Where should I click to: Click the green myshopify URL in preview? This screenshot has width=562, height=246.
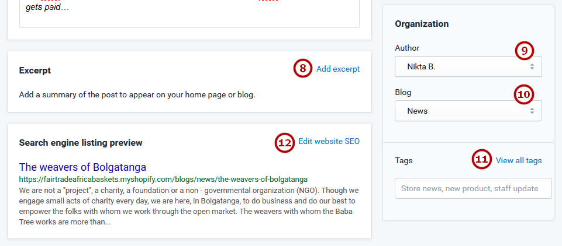point(163,179)
